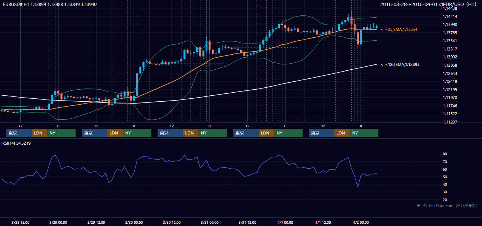Click the 3/31 12:00 date label
Viewport: 482px width, 226px height.
(247, 222)
